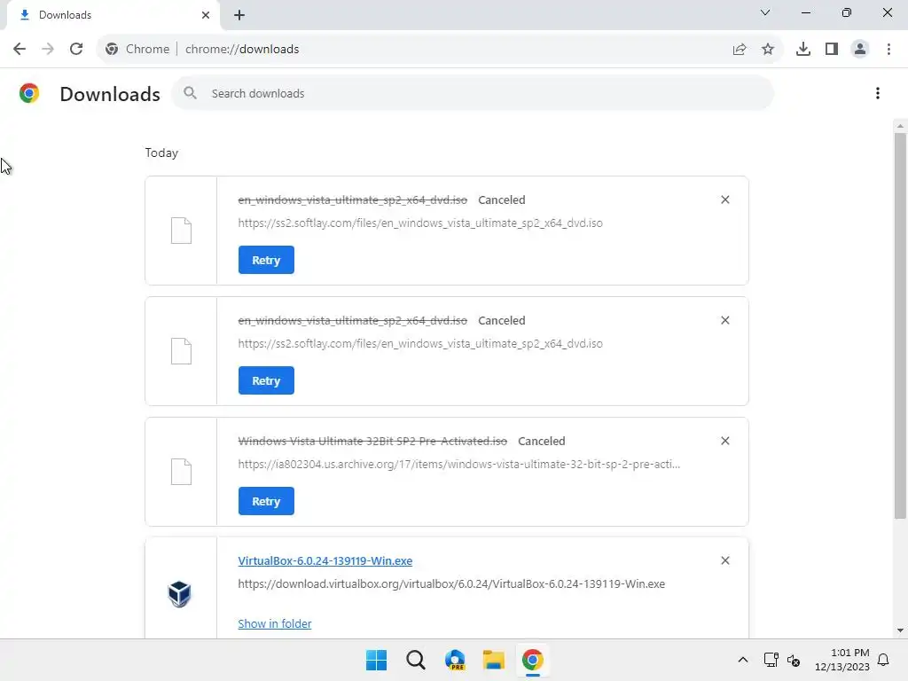908x681 pixels.
Task: Open File Explorer from taskbar
Action: (x=494, y=660)
